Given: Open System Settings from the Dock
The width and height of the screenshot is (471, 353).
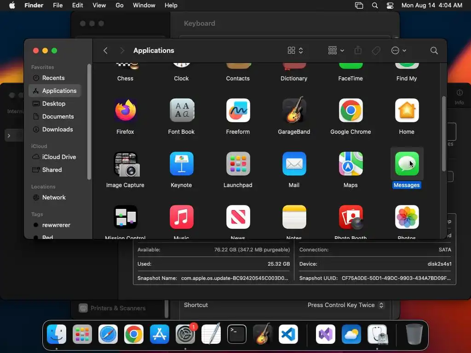Looking at the screenshot, I should (x=185, y=334).
